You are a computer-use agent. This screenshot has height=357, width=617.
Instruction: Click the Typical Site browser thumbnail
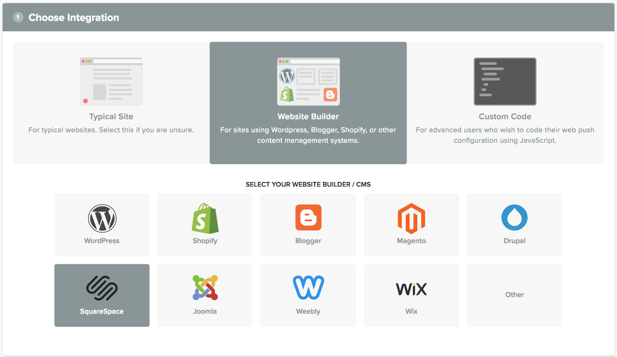(111, 81)
